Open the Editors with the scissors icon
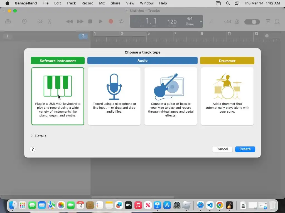Screen dimensions: 285x213 [x=50, y=21]
